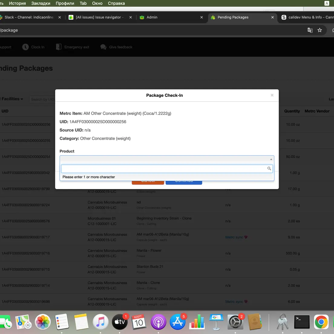Image resolution: width=334 pixels, height=334 pixels.
Task: Open Google Chrome in the dock
Action: point(321,322)
